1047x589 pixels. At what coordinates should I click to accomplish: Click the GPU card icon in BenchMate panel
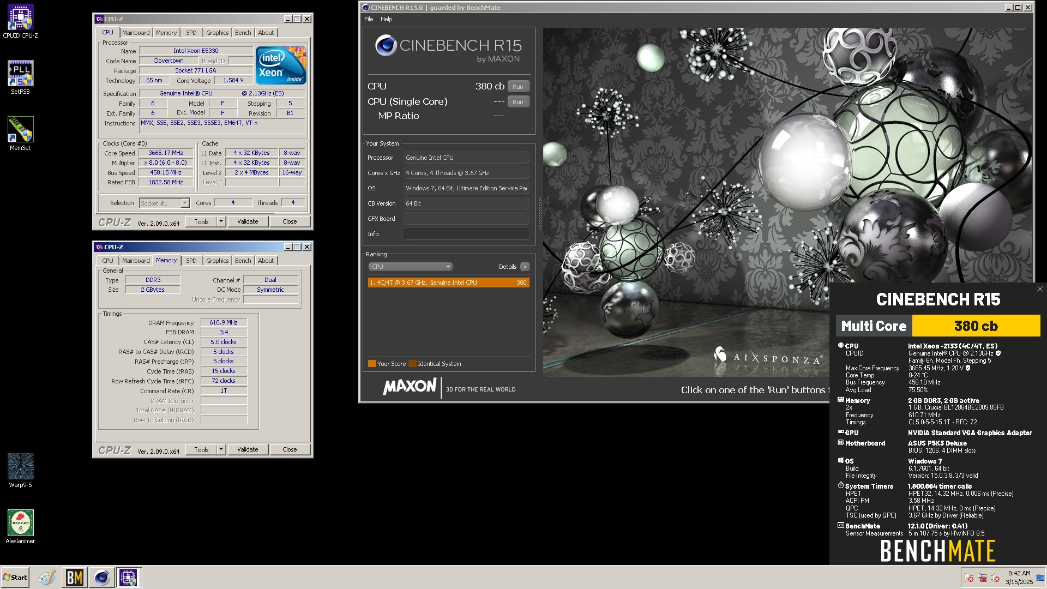[840, 432]
